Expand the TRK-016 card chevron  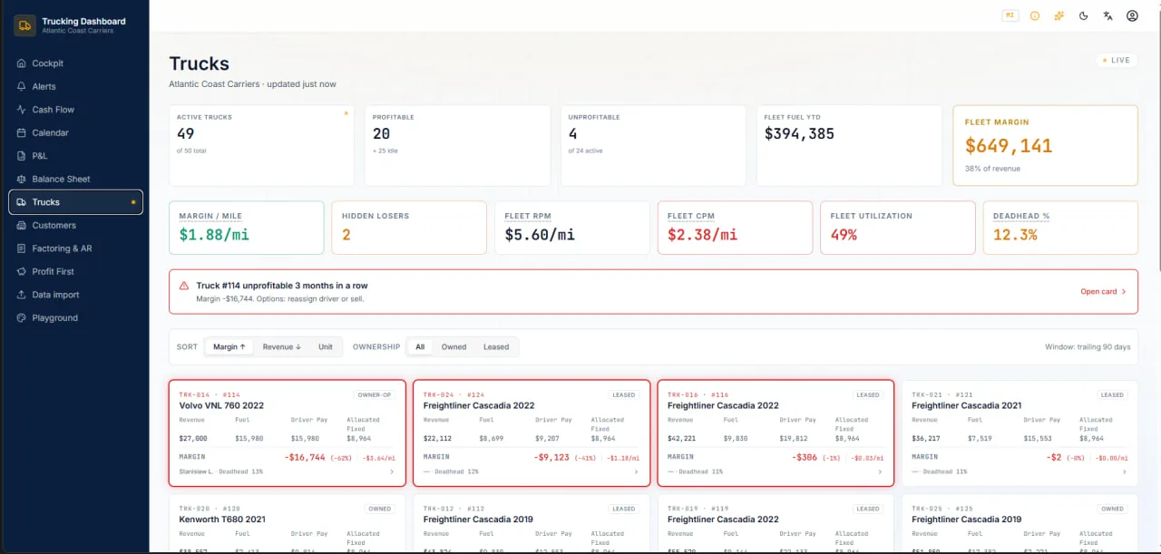point(880,471)
